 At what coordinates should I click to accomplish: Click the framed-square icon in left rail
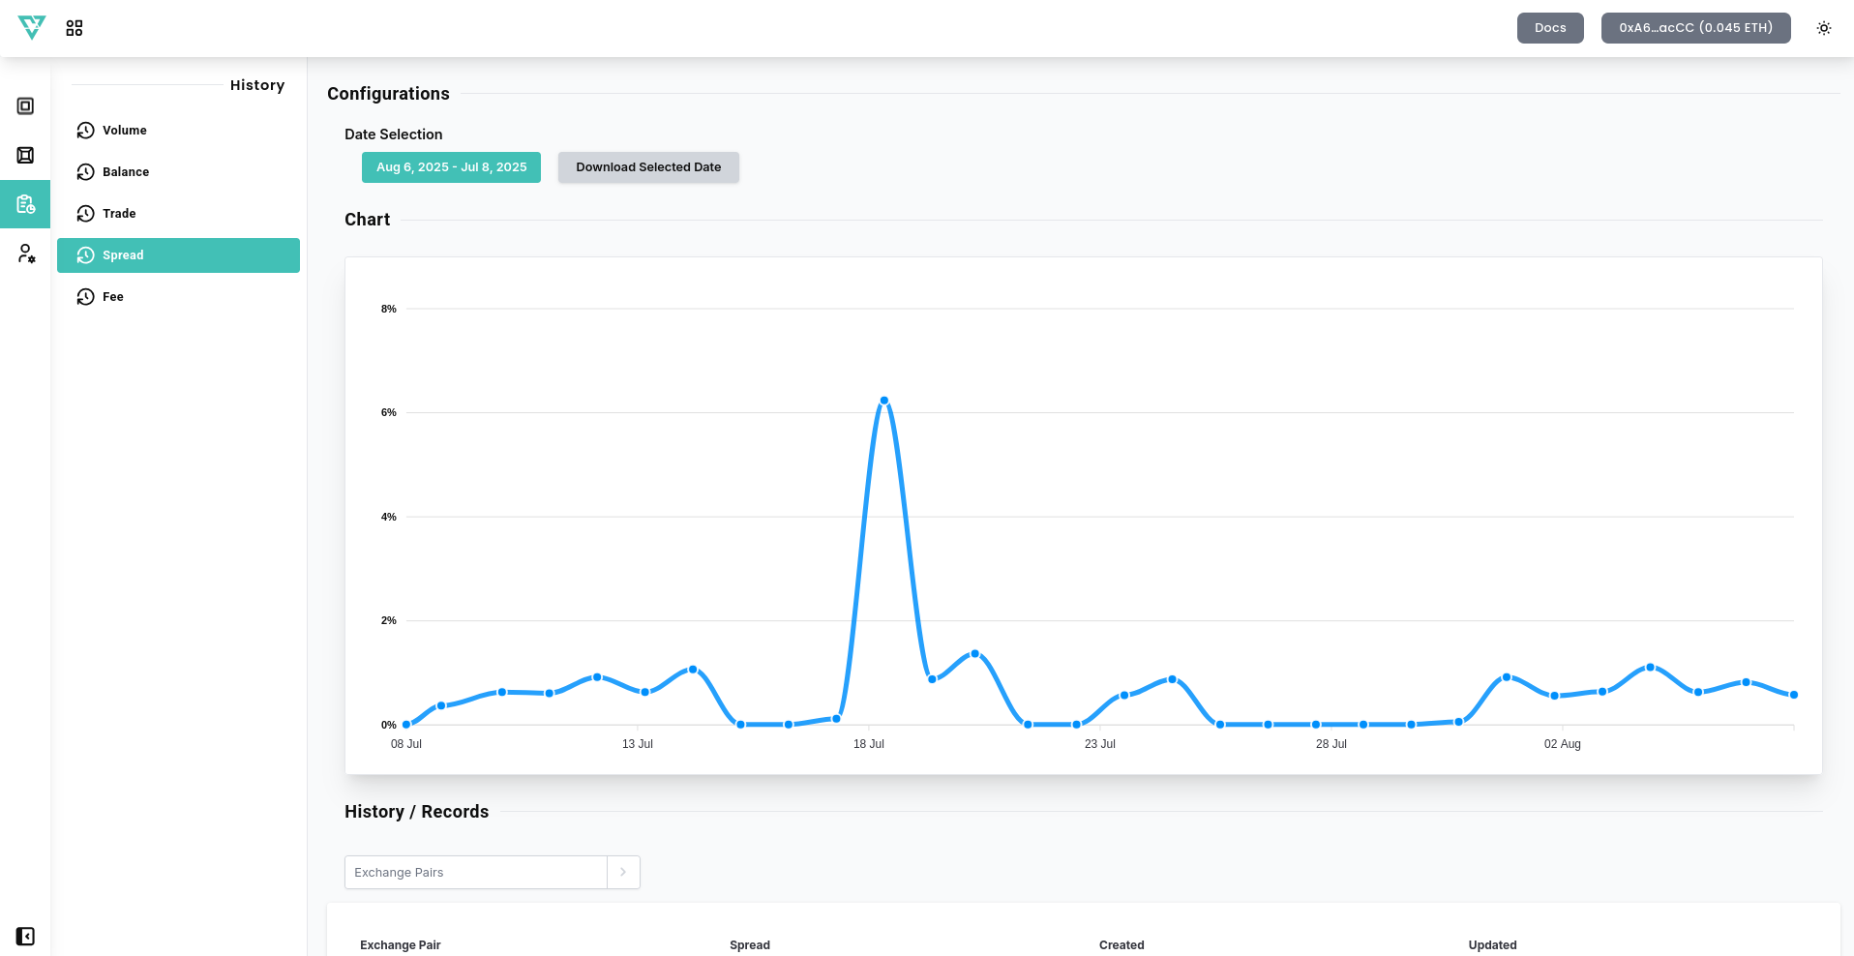point(25,156)
